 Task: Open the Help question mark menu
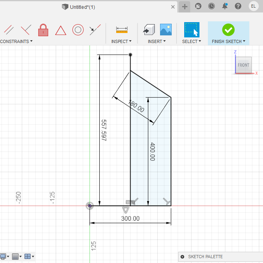pyautogui.click(x=238, y=6)
